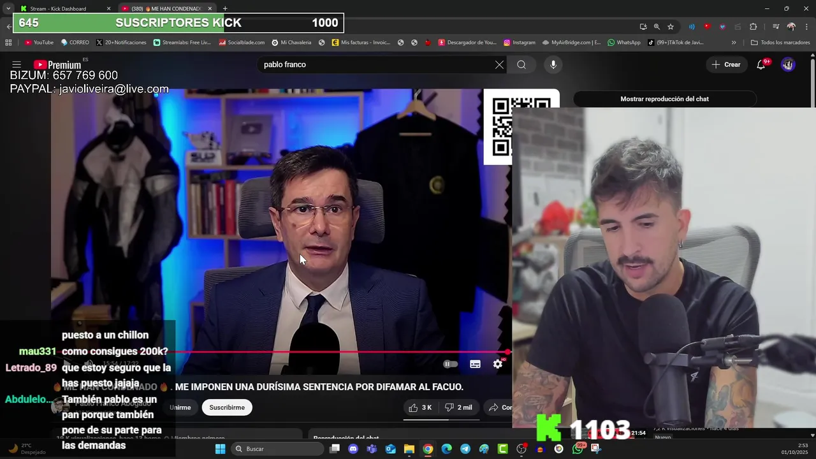This screenshot has height=459, width=816.
Task: Bookmark this page with star icon
Action: click(x=671, y=27)
